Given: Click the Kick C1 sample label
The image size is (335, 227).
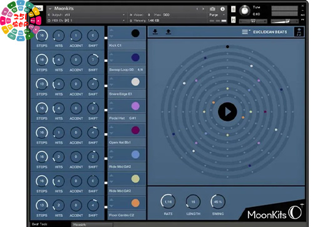Looking at the screenshot, I should (115, 46).
